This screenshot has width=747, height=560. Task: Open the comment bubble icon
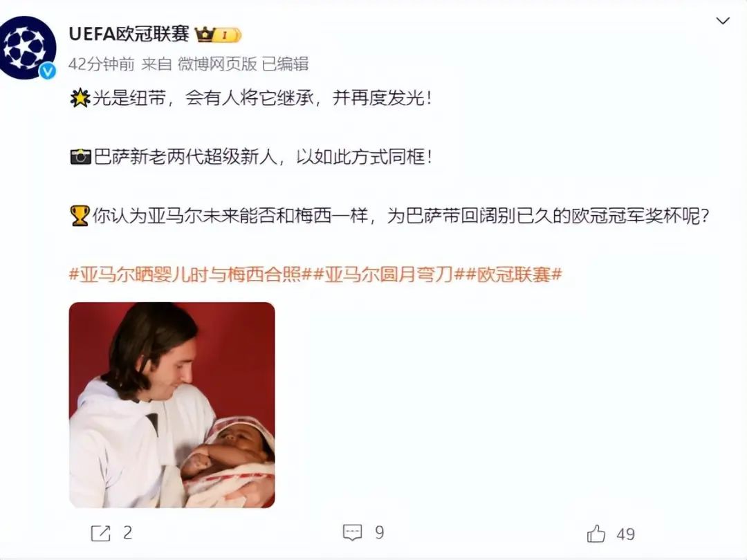click(x=353, y=532)
